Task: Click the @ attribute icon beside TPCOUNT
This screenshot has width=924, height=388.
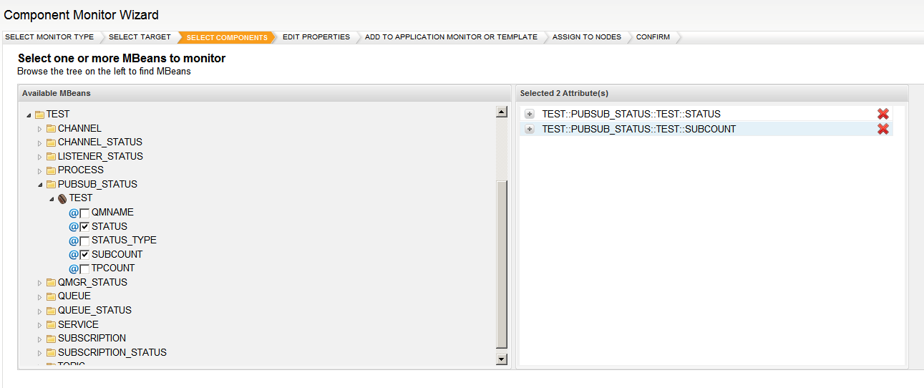Action: pyautogui.click(x=73, y=268)
